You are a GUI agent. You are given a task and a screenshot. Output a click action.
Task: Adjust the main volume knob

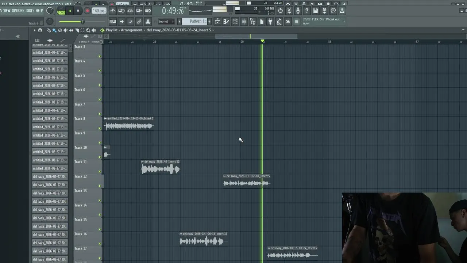(x=50, y=11)
